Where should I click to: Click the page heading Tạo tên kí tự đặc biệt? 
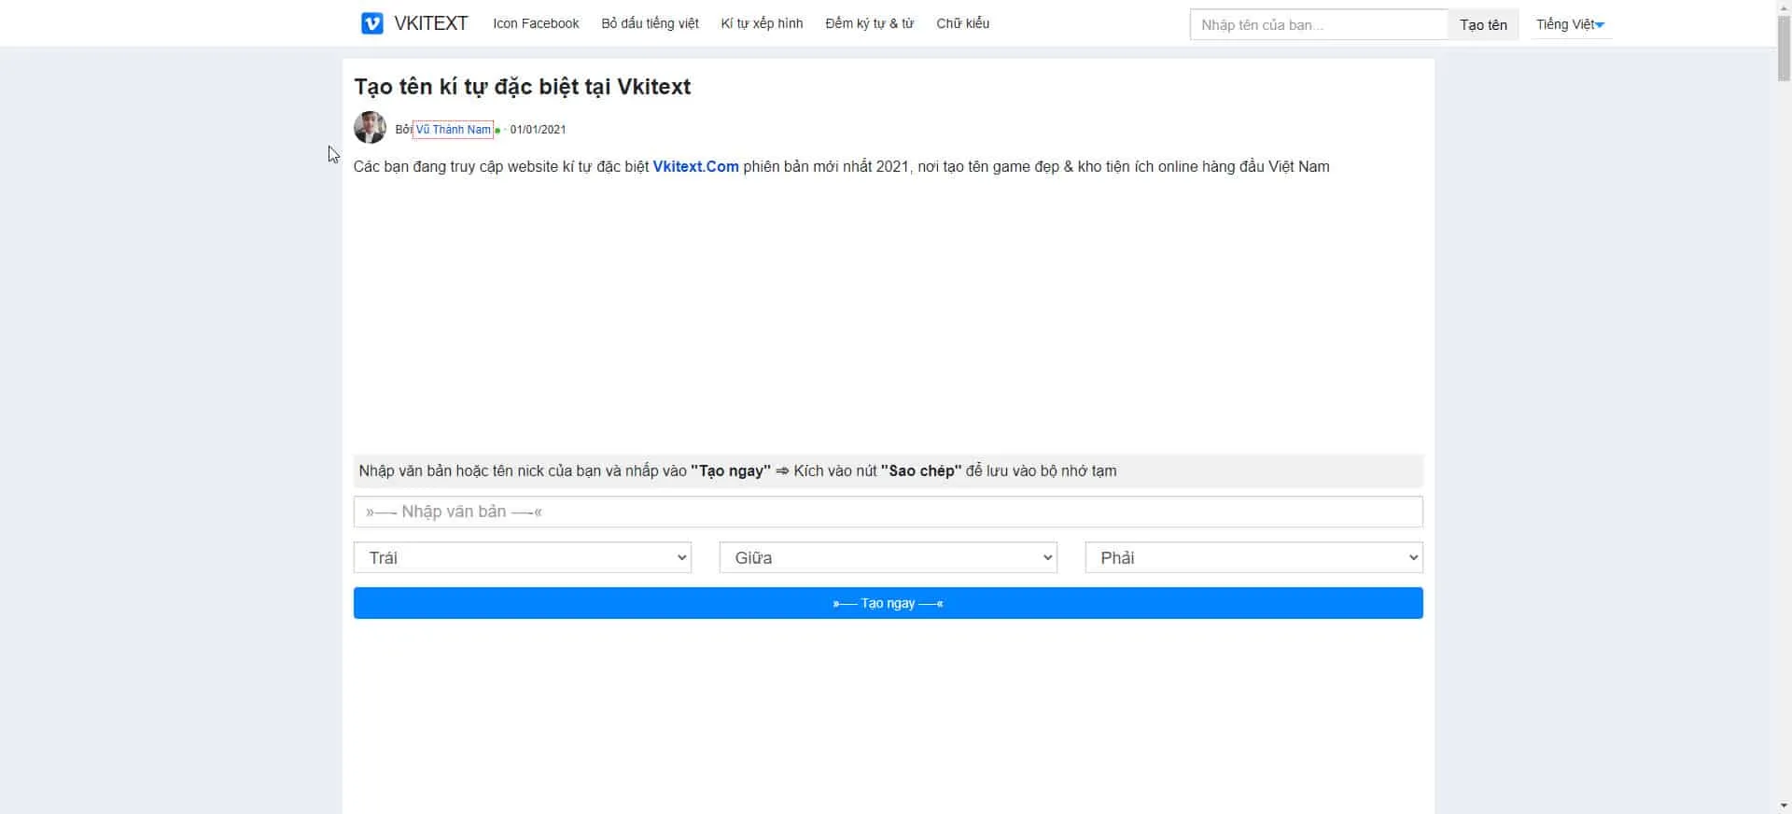coord(522,87)
